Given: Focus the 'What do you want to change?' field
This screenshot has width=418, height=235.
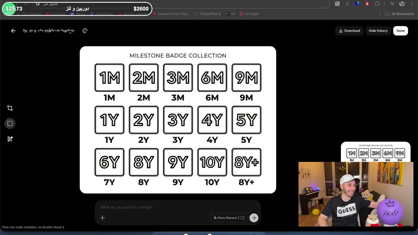Looking at the screenshot, I should tap(178, 207).
